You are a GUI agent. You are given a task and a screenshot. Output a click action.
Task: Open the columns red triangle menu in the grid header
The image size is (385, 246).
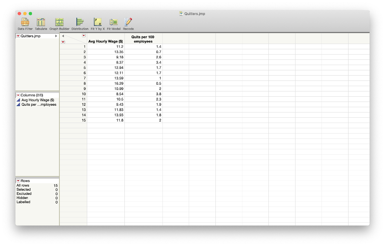83,35
